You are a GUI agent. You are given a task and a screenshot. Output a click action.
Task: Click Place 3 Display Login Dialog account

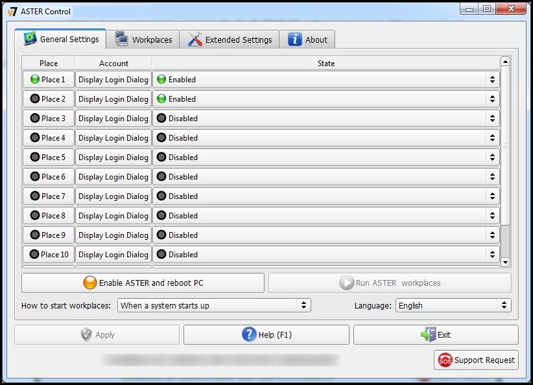click(x=113, y=118)
